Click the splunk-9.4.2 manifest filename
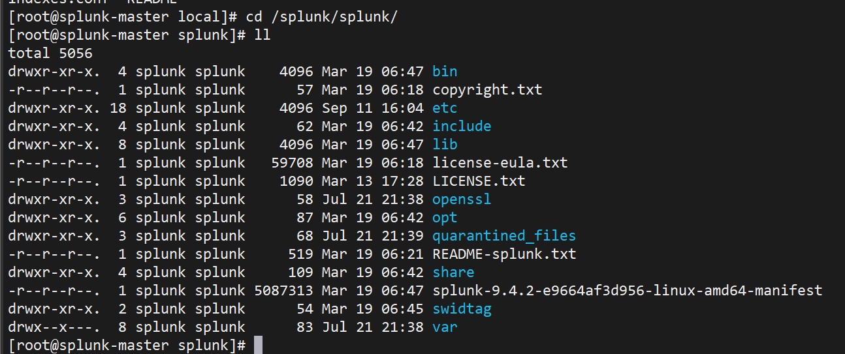 627,291
